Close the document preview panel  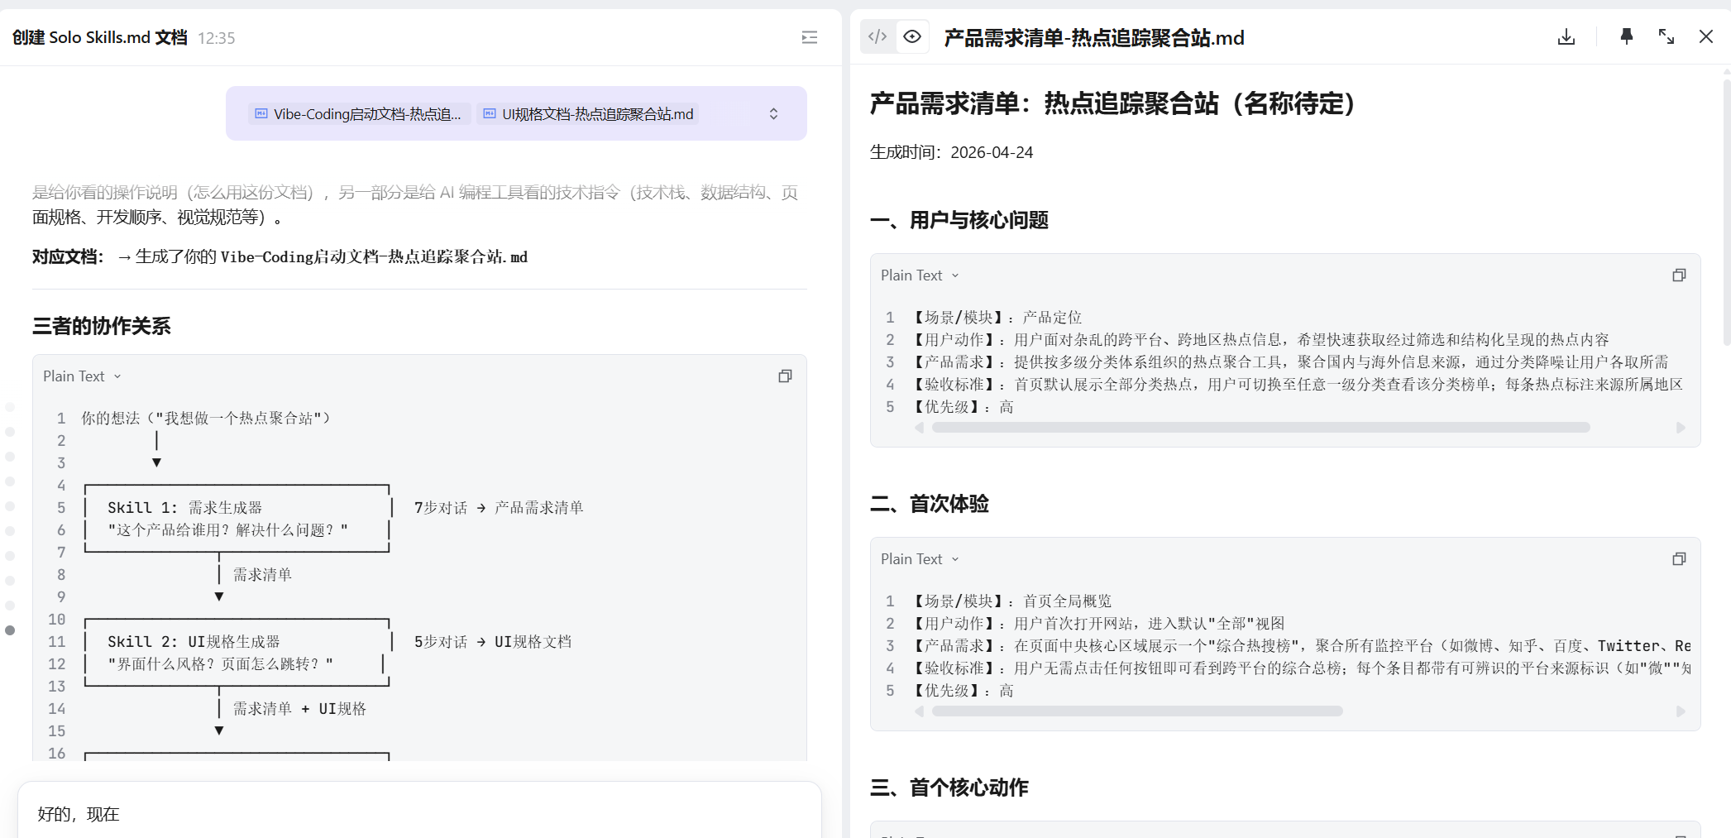pos(1705,37)
